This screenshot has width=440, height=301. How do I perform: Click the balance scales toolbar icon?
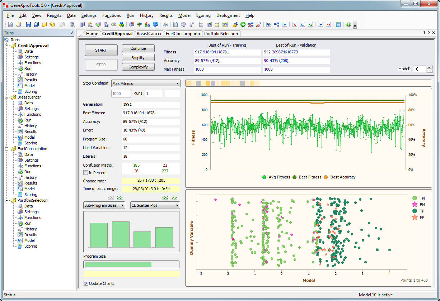90,24
